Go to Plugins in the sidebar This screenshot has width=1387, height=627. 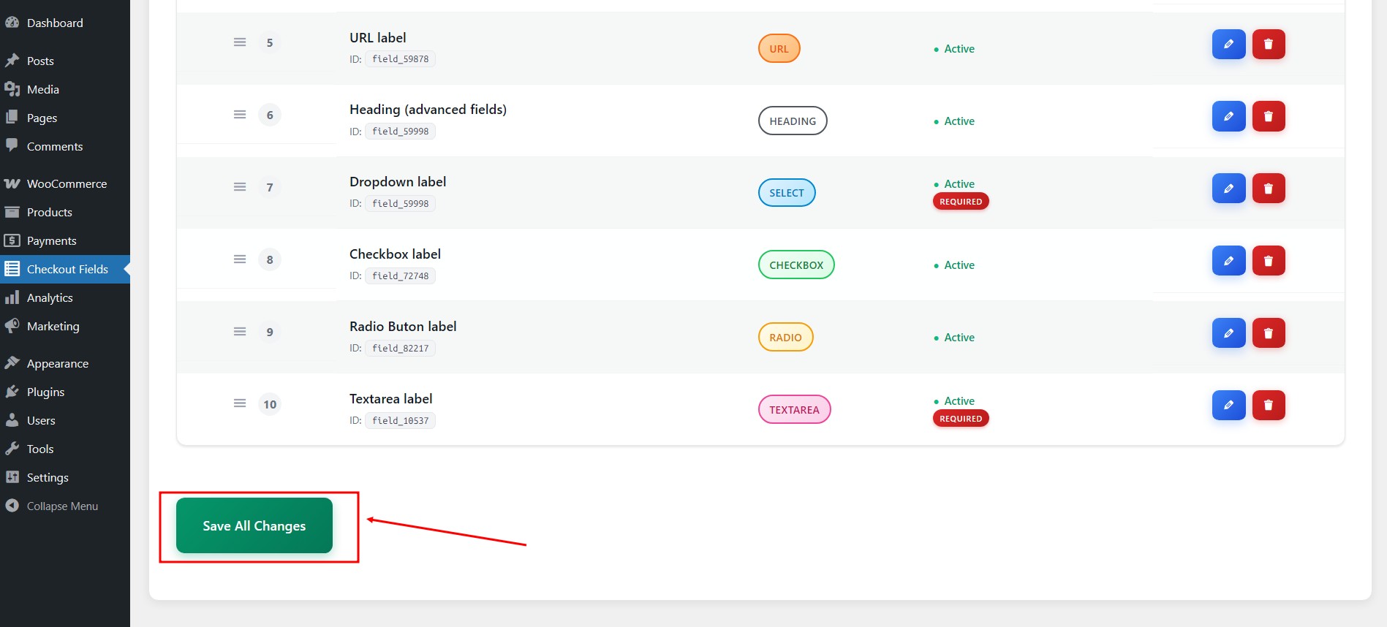pyautogui.click(x=65, y=392)
